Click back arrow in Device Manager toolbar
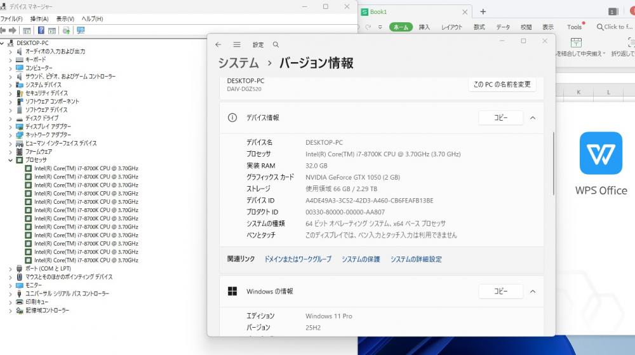Image resolution: width=635 pixels, height=355 pixels. coord(3,30)
